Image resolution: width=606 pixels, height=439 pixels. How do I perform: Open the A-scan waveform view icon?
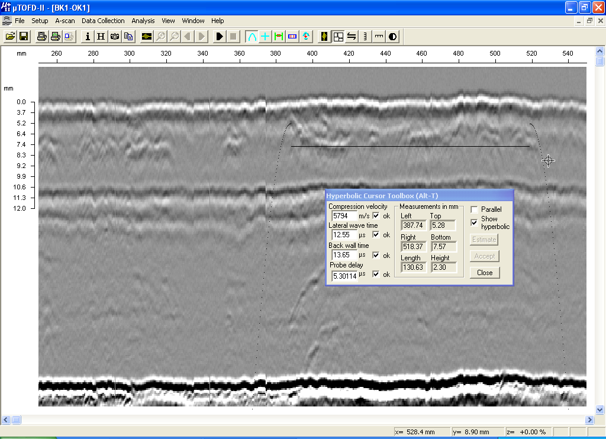pyautogui.click(x=147, y=36)
